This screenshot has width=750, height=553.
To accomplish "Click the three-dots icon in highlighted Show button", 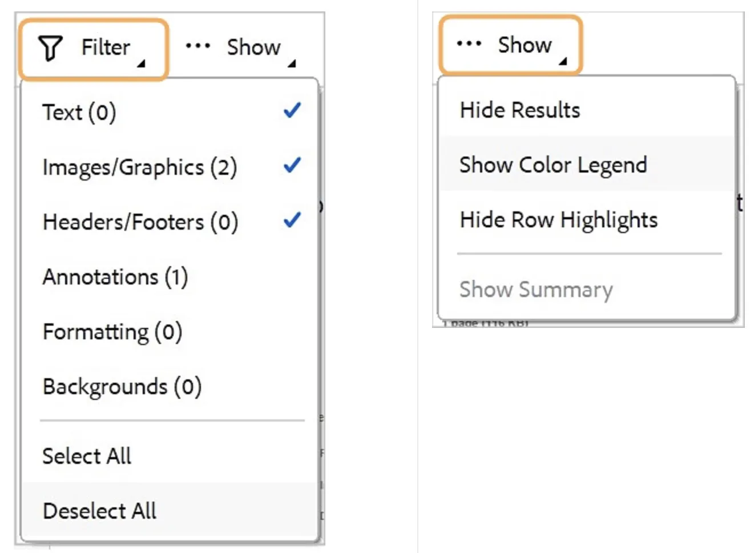I will (x=469, y=43).
